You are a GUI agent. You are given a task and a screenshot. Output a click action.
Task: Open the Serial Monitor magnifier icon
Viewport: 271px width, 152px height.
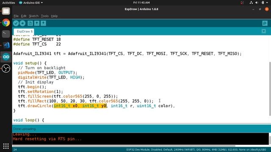click(x=265, y=23)
